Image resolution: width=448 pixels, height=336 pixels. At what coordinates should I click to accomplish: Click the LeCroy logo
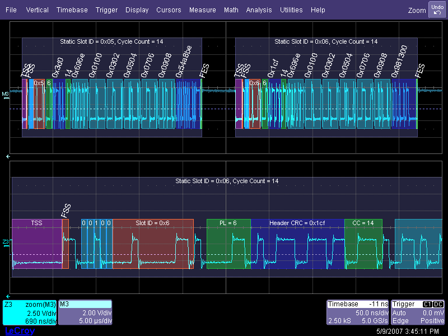pyautogui.click(x=20, y=331)
